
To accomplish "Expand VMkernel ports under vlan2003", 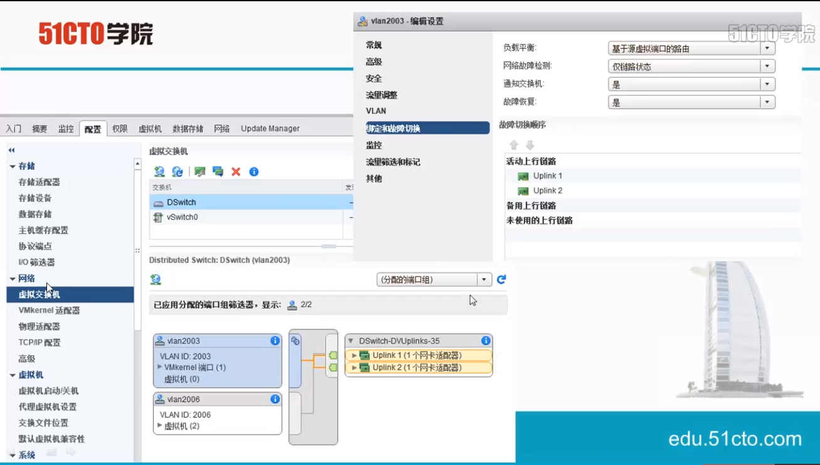I will click(x=159, y=367).
